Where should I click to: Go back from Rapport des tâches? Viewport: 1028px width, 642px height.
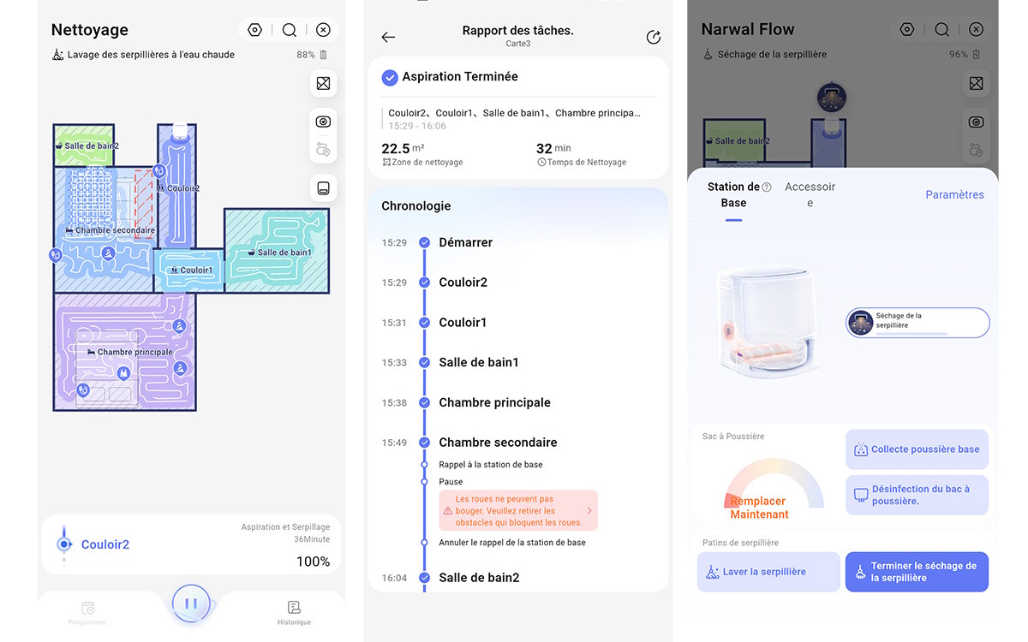pos(388,37)
